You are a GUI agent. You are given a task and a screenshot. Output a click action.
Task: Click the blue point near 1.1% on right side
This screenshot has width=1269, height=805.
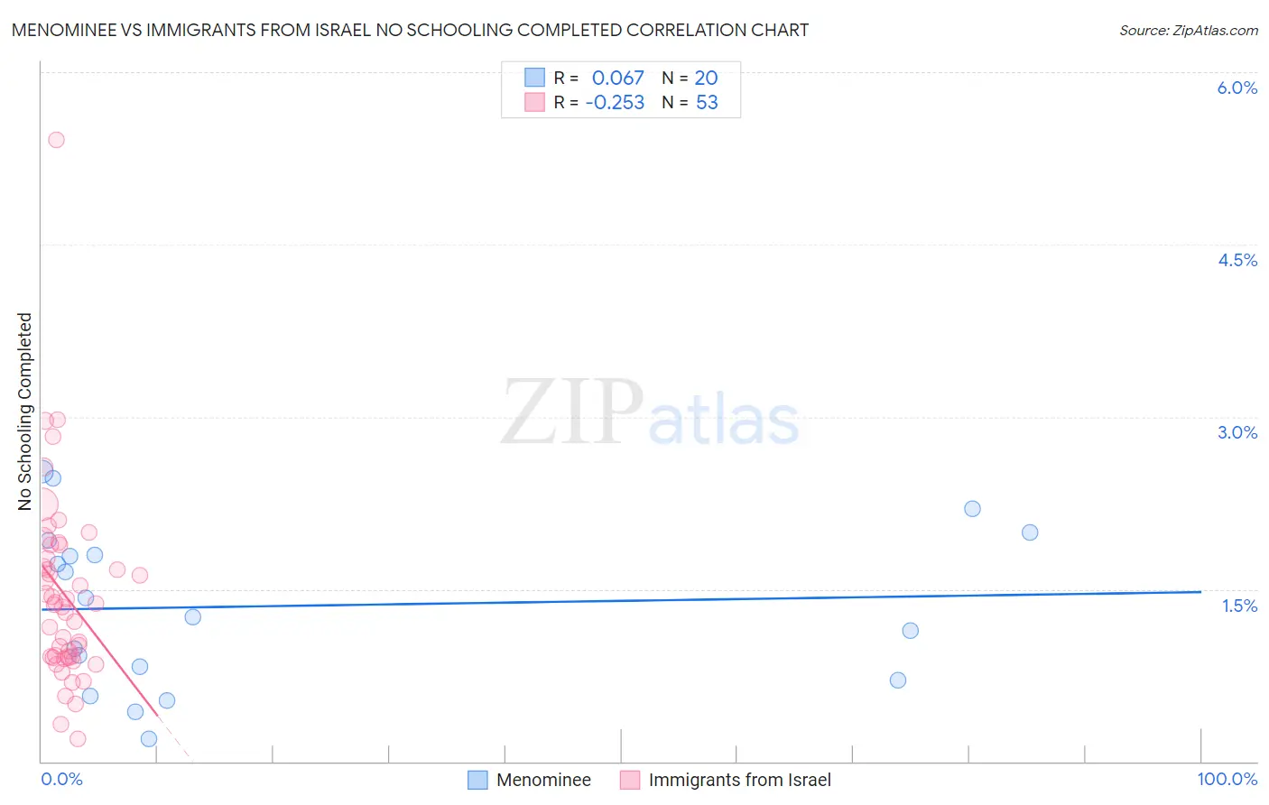pos(910,631)
